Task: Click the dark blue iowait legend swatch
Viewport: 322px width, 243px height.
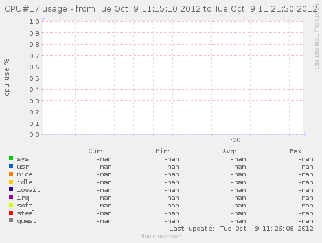Action: pos(11,189)
